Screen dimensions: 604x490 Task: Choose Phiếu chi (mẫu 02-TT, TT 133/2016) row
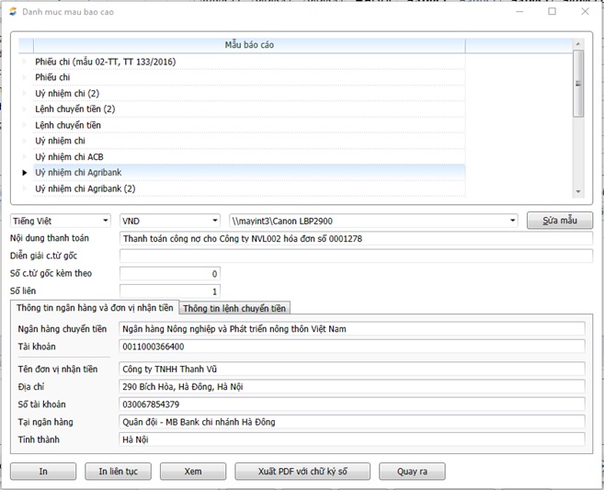point(105,62)
